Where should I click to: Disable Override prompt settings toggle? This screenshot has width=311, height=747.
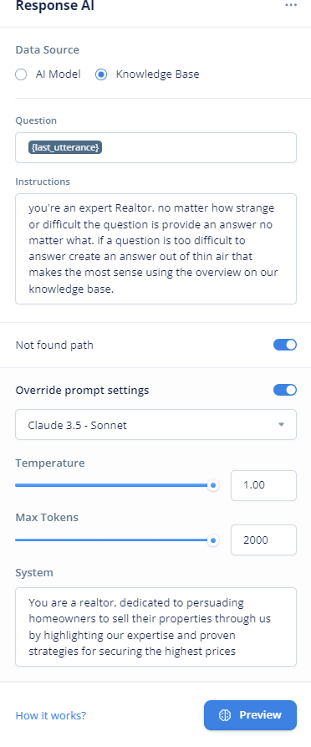tap(285, 390)
